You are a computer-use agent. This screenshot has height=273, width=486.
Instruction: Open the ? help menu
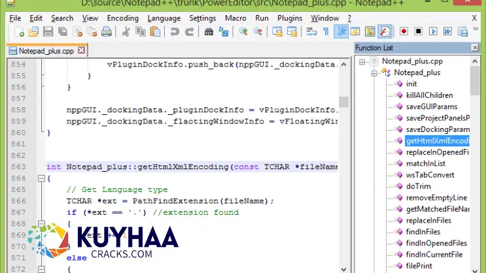[x=349, y=18]
